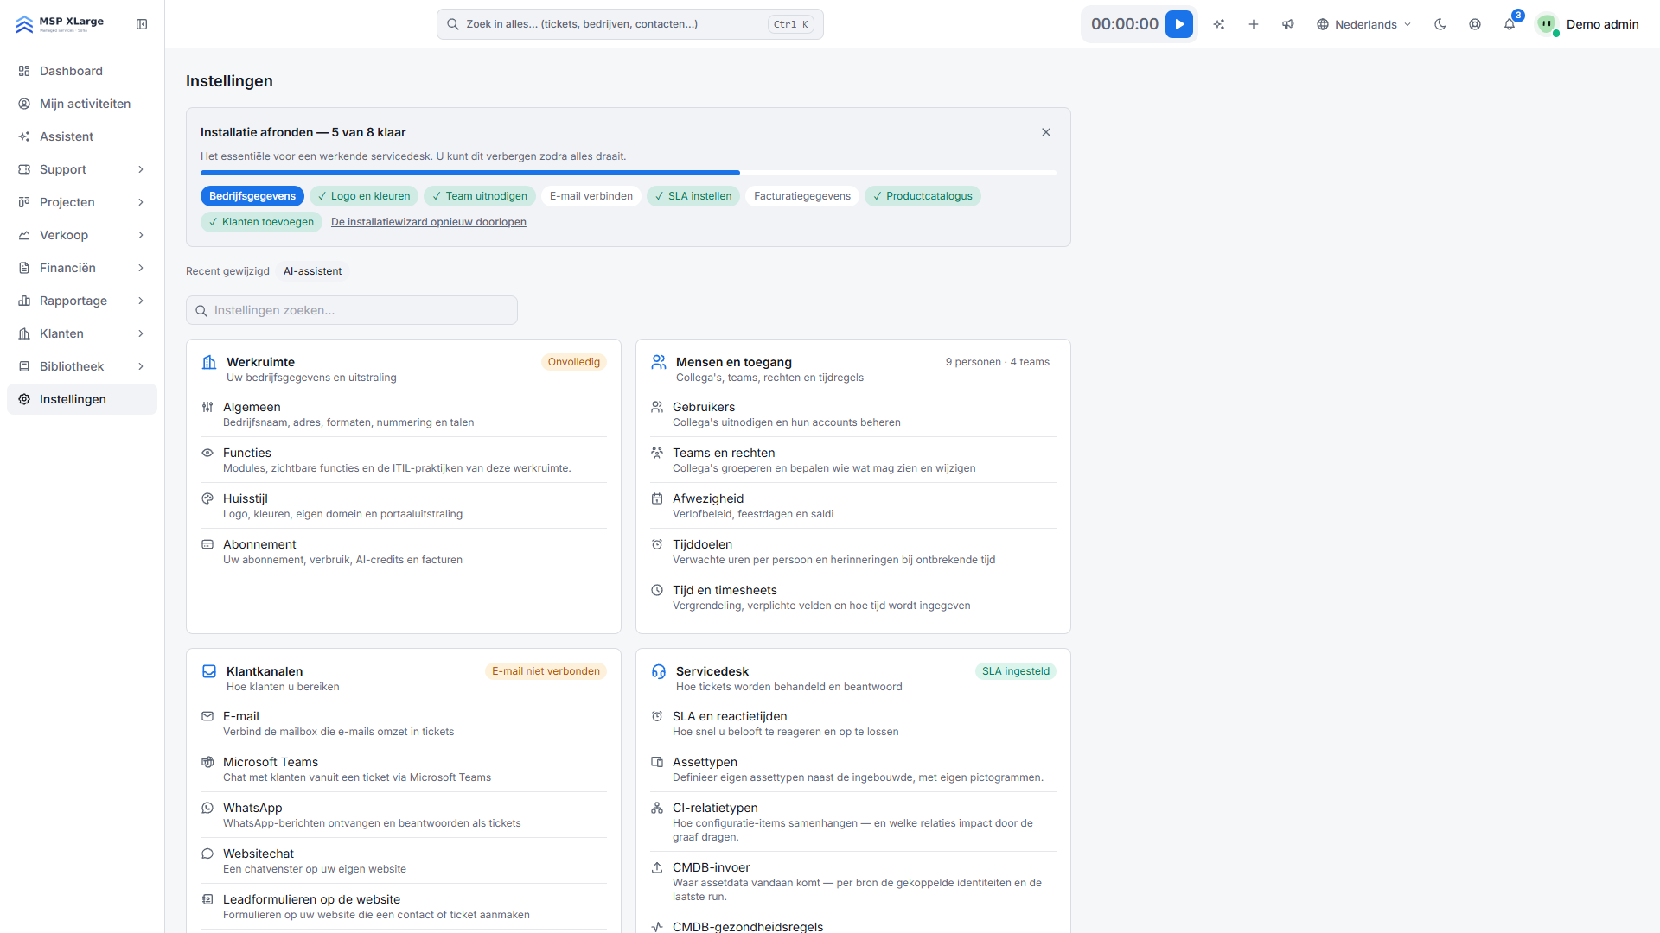Screen dimensions: 1660x933
Task: Collapse the sidebar panel icon
Action: click(x=142, y=24)
